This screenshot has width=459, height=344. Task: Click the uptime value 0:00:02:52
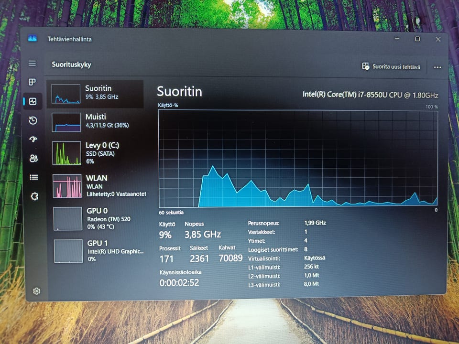[x=179, y=282]
